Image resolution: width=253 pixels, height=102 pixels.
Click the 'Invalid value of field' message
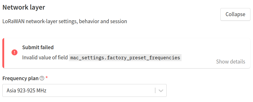coord(45,58)
